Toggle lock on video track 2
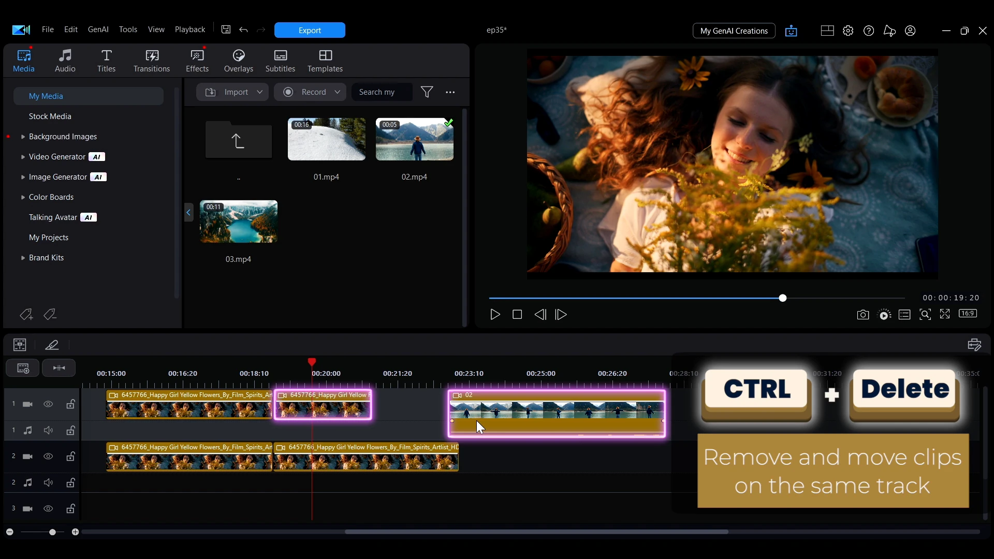The width and height of the screenshot is (994, 559). tap(70, 457)
